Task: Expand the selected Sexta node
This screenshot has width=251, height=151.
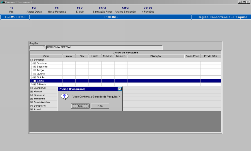Action: [x=35, y=81]
